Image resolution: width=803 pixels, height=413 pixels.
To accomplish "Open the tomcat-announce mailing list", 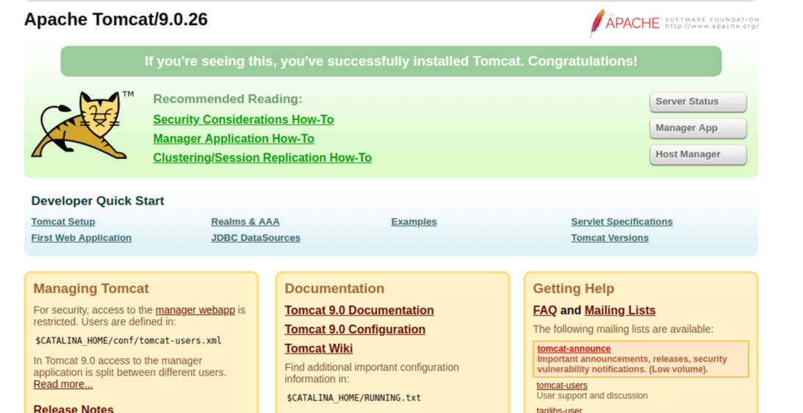I will 574,348.
